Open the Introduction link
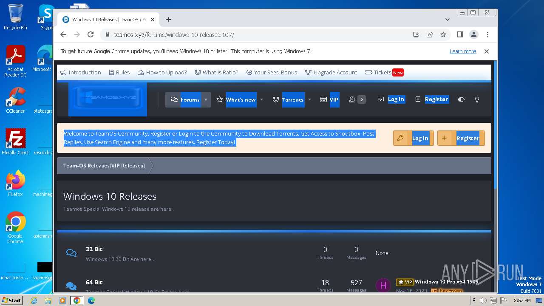 [81, 72]
